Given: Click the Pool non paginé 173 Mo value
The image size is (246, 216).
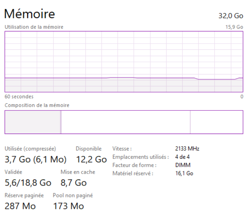Looking at the screenshot, I should point(69,206).
